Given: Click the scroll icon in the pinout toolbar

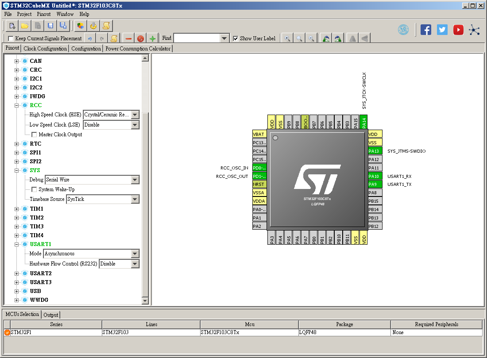Looking at the screenshot, I should [x=114, y=38].
